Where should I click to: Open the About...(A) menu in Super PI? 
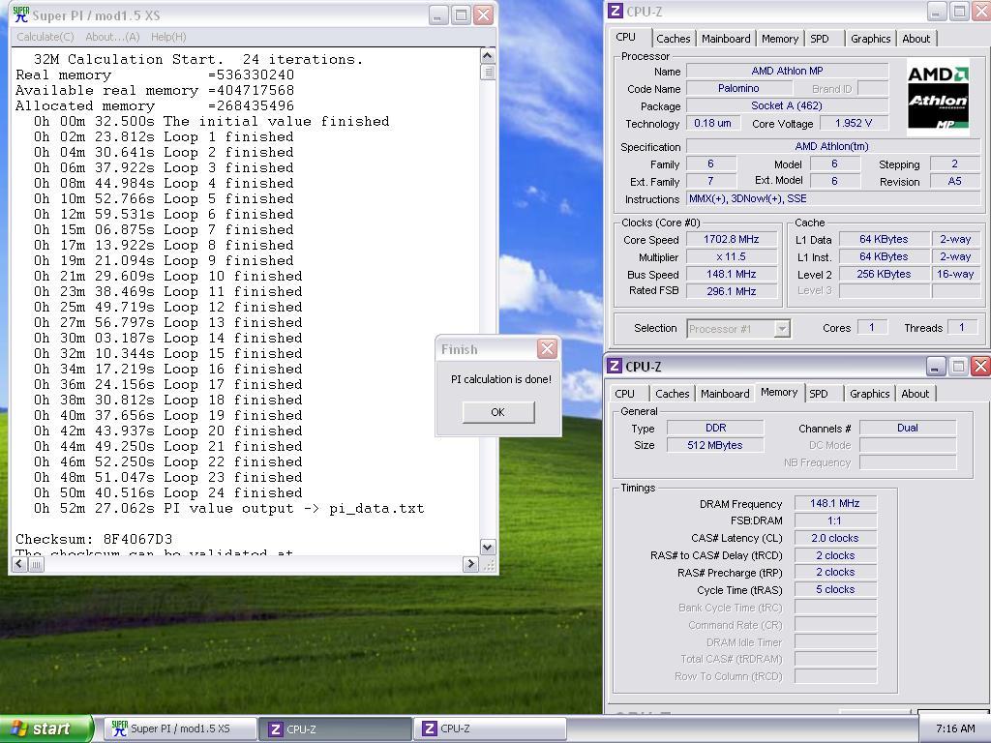tap(112, 37)
